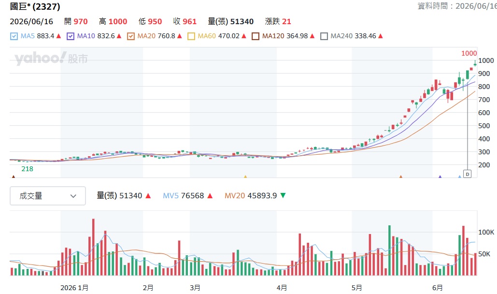The image size is (497, 294).
Task: Click the 4月 date axis label
Action: click(282, 288)
